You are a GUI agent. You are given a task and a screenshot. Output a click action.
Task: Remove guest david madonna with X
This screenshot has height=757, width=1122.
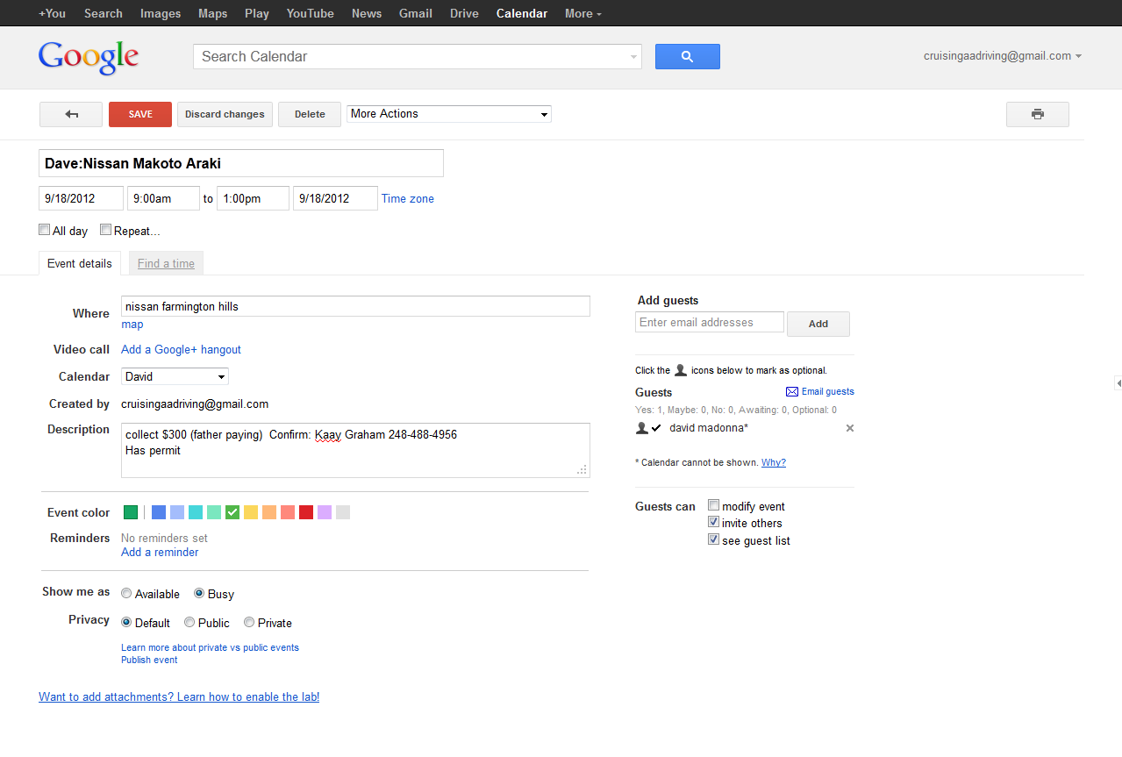click(849, 428)
